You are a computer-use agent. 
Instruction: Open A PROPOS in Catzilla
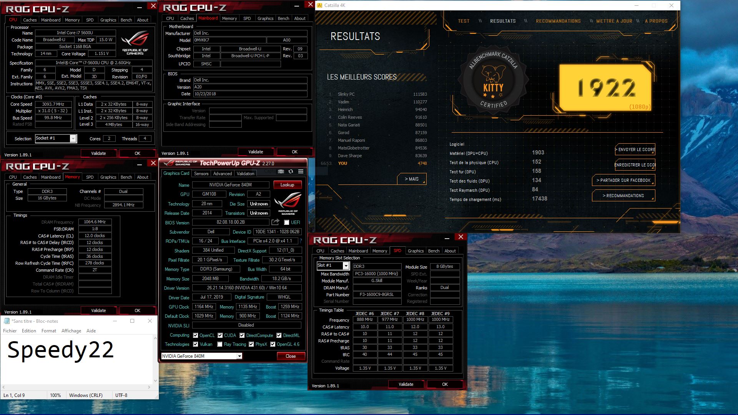[656, 21]
